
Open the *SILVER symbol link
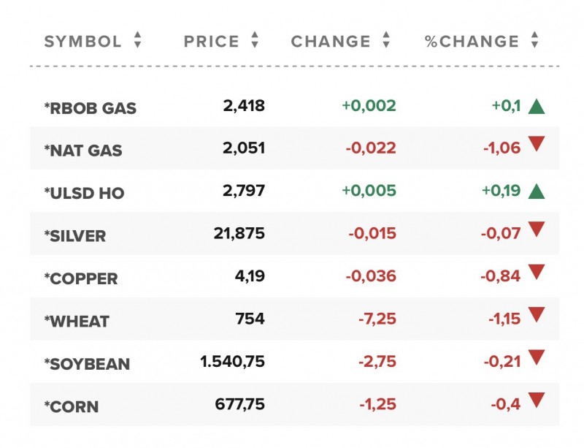(x=74, y=236)
